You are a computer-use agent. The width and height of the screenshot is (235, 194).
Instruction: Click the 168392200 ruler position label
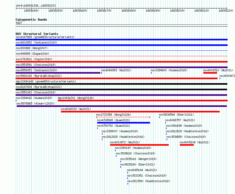[x=226, y=11]
